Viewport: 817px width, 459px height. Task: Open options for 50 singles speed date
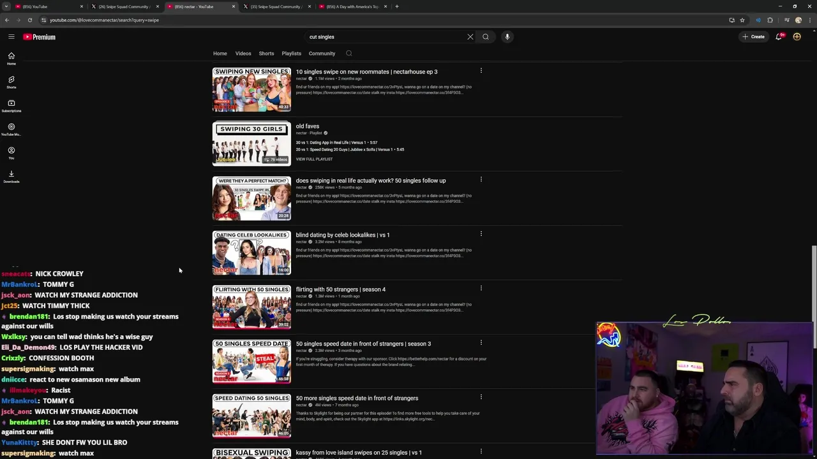pyautogui.click(x=481, y=342)
